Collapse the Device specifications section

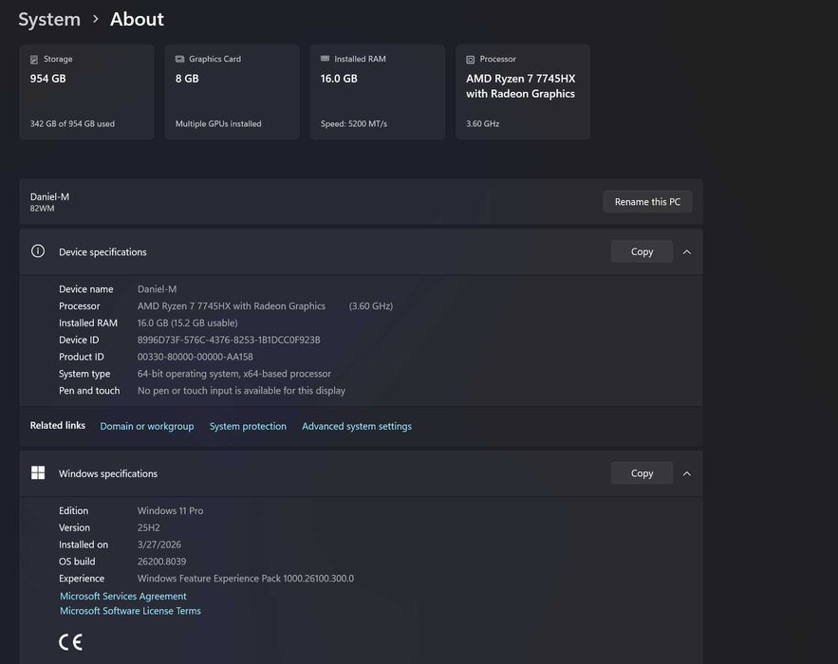click(x=687, y=252)
